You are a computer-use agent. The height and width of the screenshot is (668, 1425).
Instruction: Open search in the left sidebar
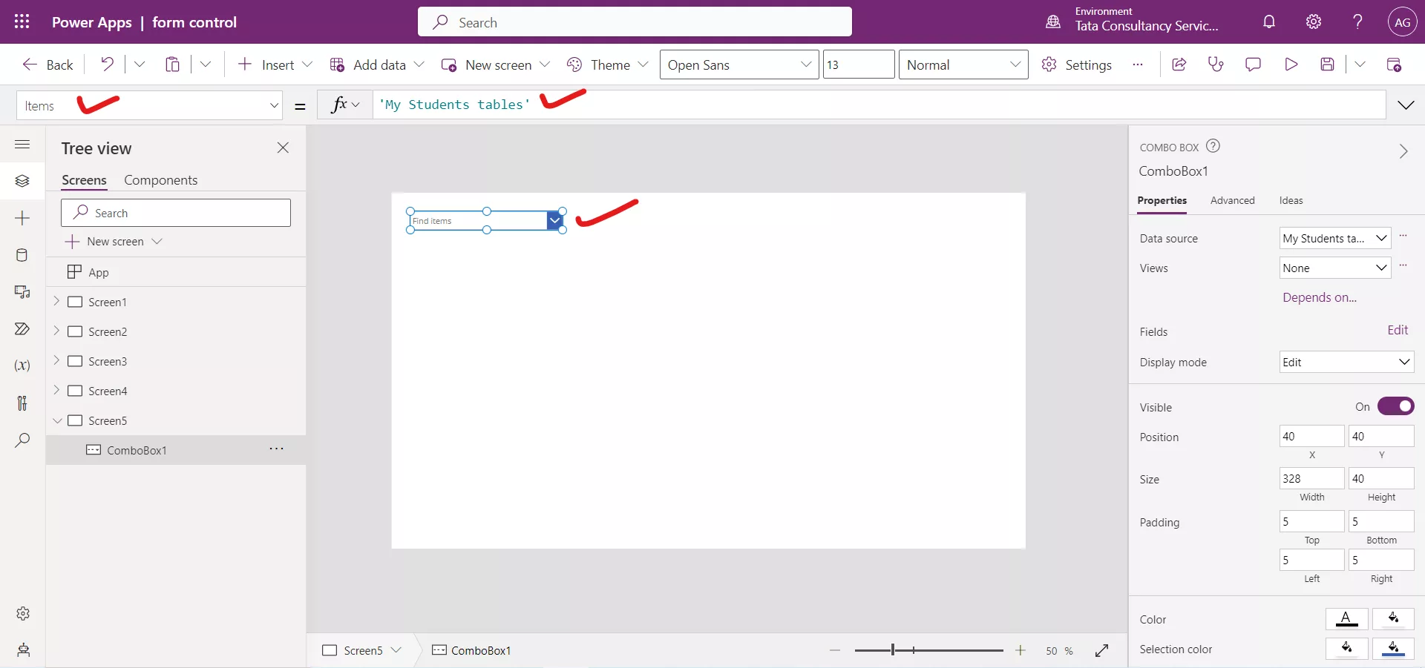22,440
